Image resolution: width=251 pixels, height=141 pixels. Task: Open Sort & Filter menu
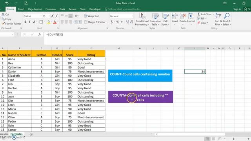point(218,19)
